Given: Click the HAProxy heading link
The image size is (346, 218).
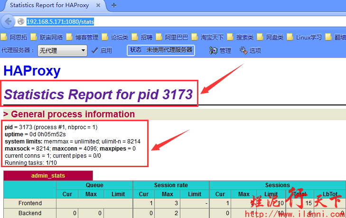Looking at the screenshot, I should coord(32,71).
